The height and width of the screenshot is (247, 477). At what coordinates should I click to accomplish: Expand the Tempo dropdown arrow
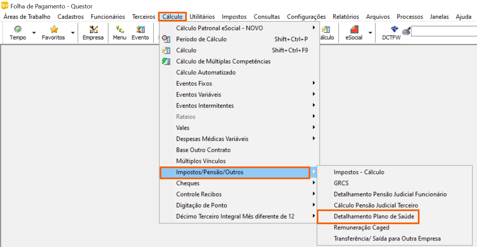pos(34,33)
